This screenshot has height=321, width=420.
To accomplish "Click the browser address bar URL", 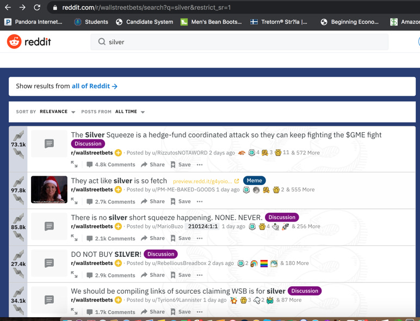I will (x=146, y=8).
